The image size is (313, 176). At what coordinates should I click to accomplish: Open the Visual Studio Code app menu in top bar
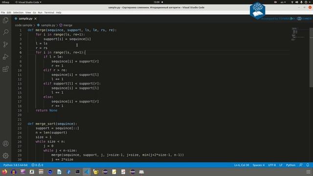click(x=28, y=2)
